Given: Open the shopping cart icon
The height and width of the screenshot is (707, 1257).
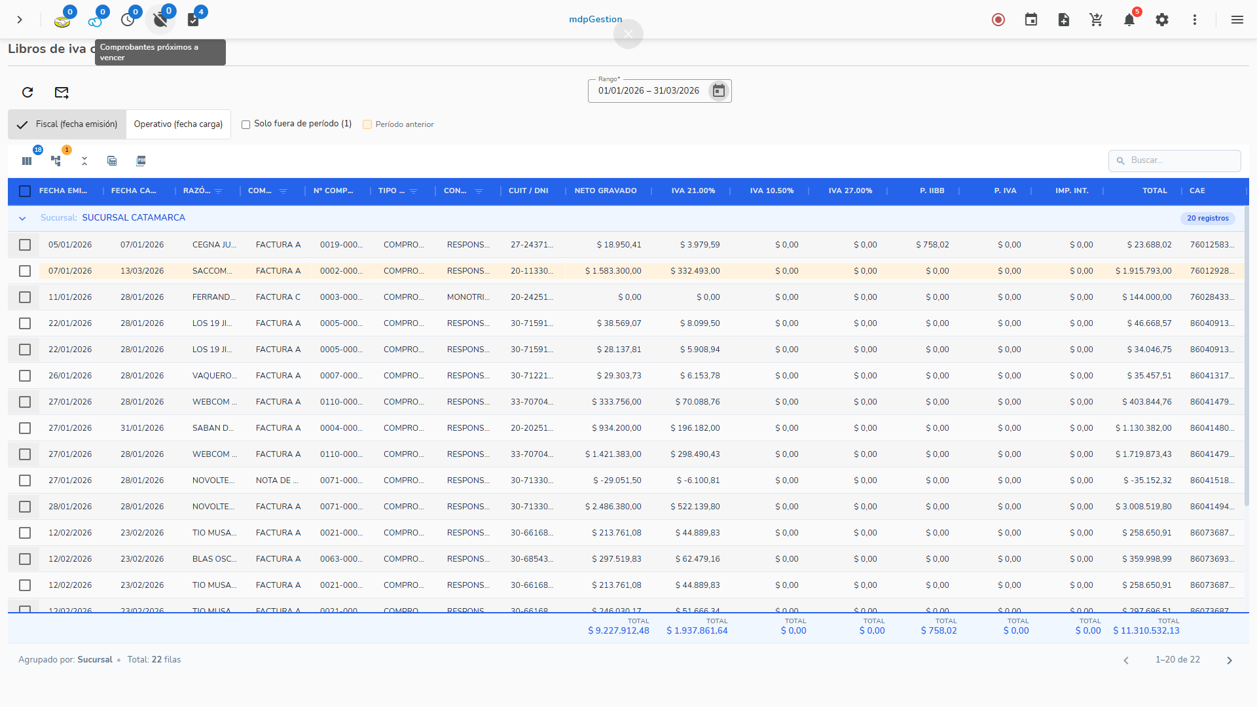Looking at the screenshot, I should click(1096, 20).
